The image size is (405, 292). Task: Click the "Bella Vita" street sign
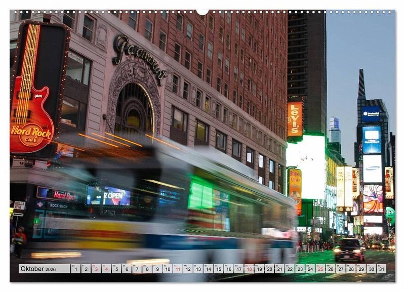pyautogui.click(x=19, y=205)
